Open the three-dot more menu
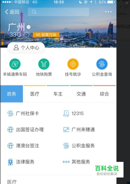130x184 pixels. (108, 12)
